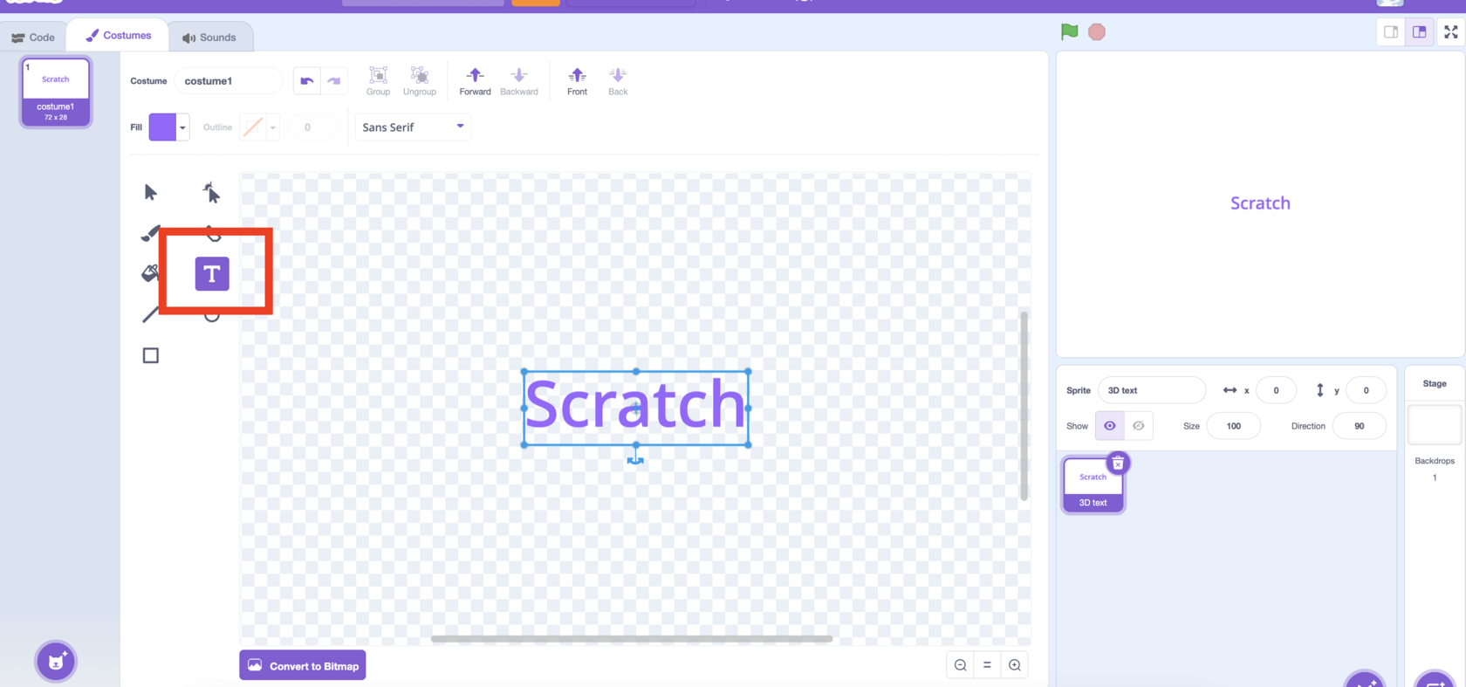The image size is (1466, 687).
Task: Open the Sans Serif font dropdown
Action: coord(413,127)
